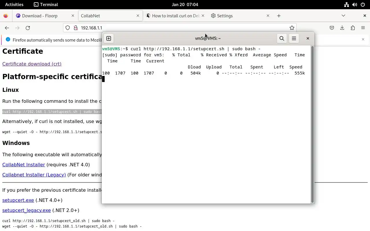The height and width of the screenshot is (231, 370).
Task: Close How to install curl tab
Action: click(203, 16)
